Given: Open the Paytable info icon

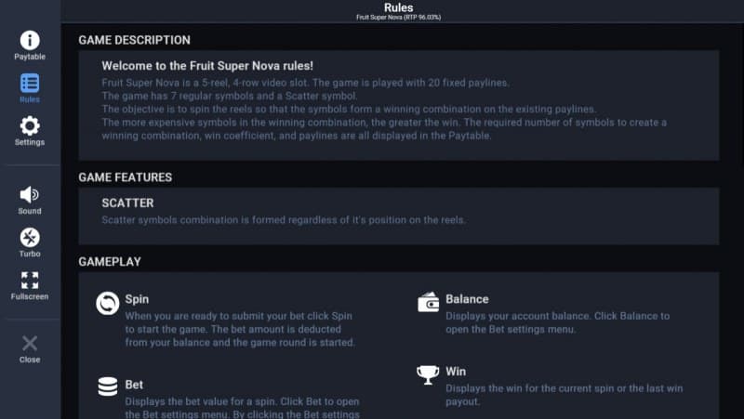Looking at the screenshot, I should [x=30, y=40].
